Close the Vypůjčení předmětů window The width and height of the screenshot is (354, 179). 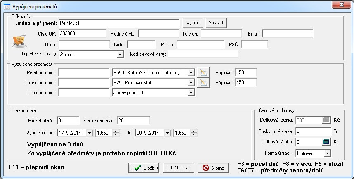point(341,4)
